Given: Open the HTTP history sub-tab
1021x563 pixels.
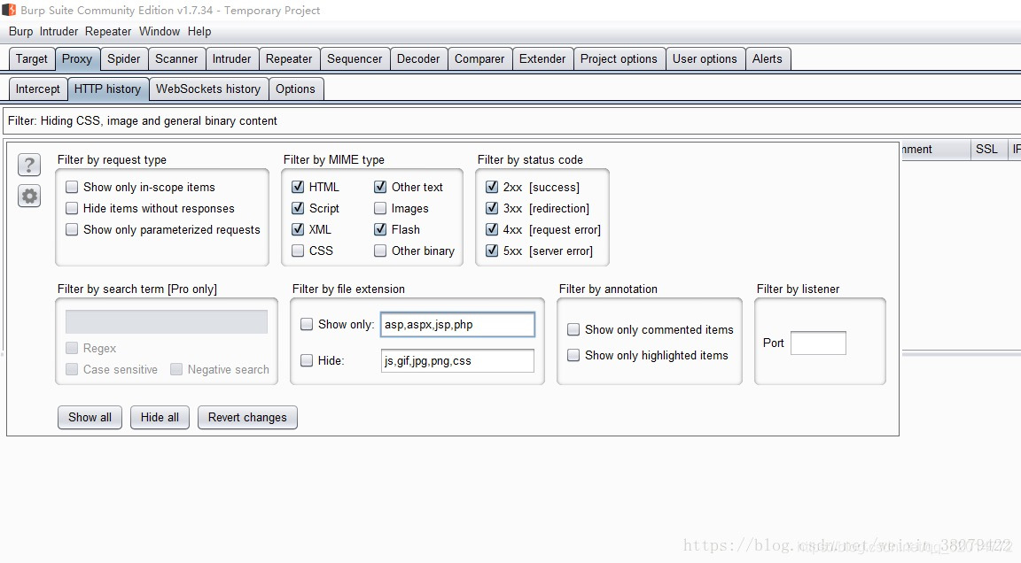Looking at the screenshot, I should point(107,89).
